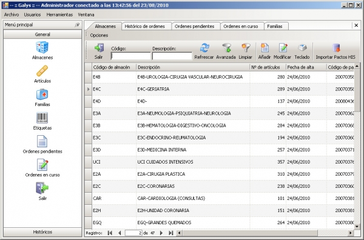The height and width of the screenshot is (240, 364).
Task: Select UCI CUIDADOS INTENSIVOS row
Action: [x=220, y=162]
